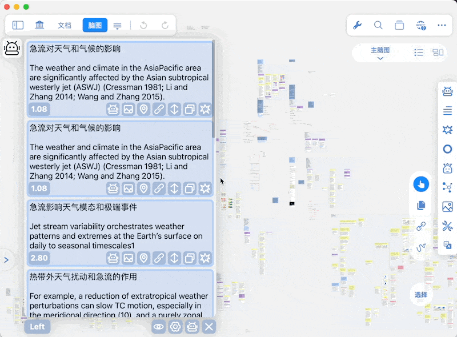This screenshot has width=457, height=337.
Task: Click the horizontal lines icon in right sidebar
Action: (447, 110)
